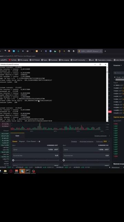Open the YouTube bookmark

click(13, 60)
